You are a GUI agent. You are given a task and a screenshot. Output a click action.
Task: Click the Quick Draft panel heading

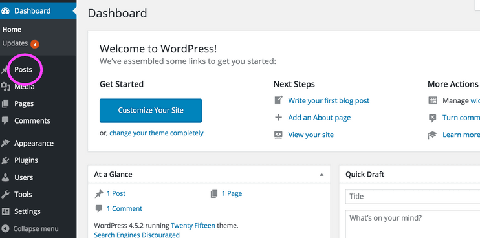point(365,175)
